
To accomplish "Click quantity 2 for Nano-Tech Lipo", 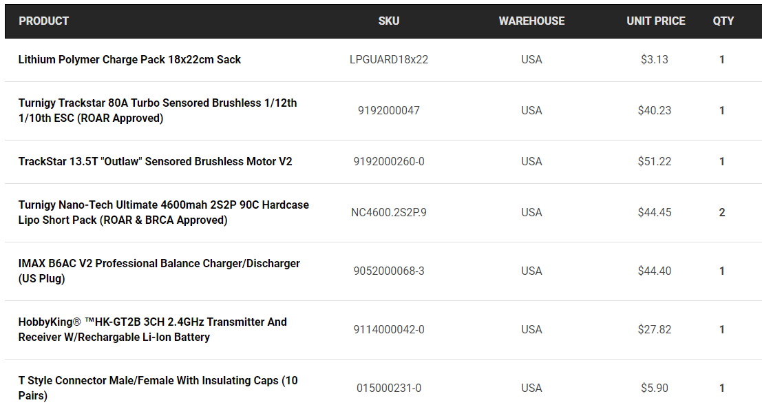I will point(722,212).
